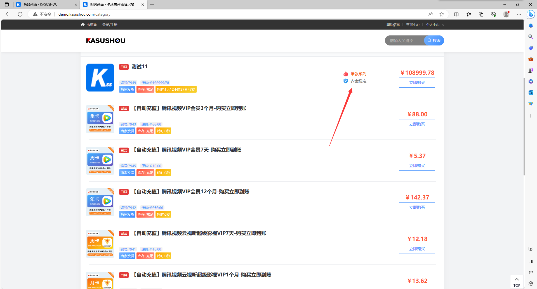Click 立即购买 for VIP会员3个月
The width and height of the screenshot is (537, 289).
(417, 124)
